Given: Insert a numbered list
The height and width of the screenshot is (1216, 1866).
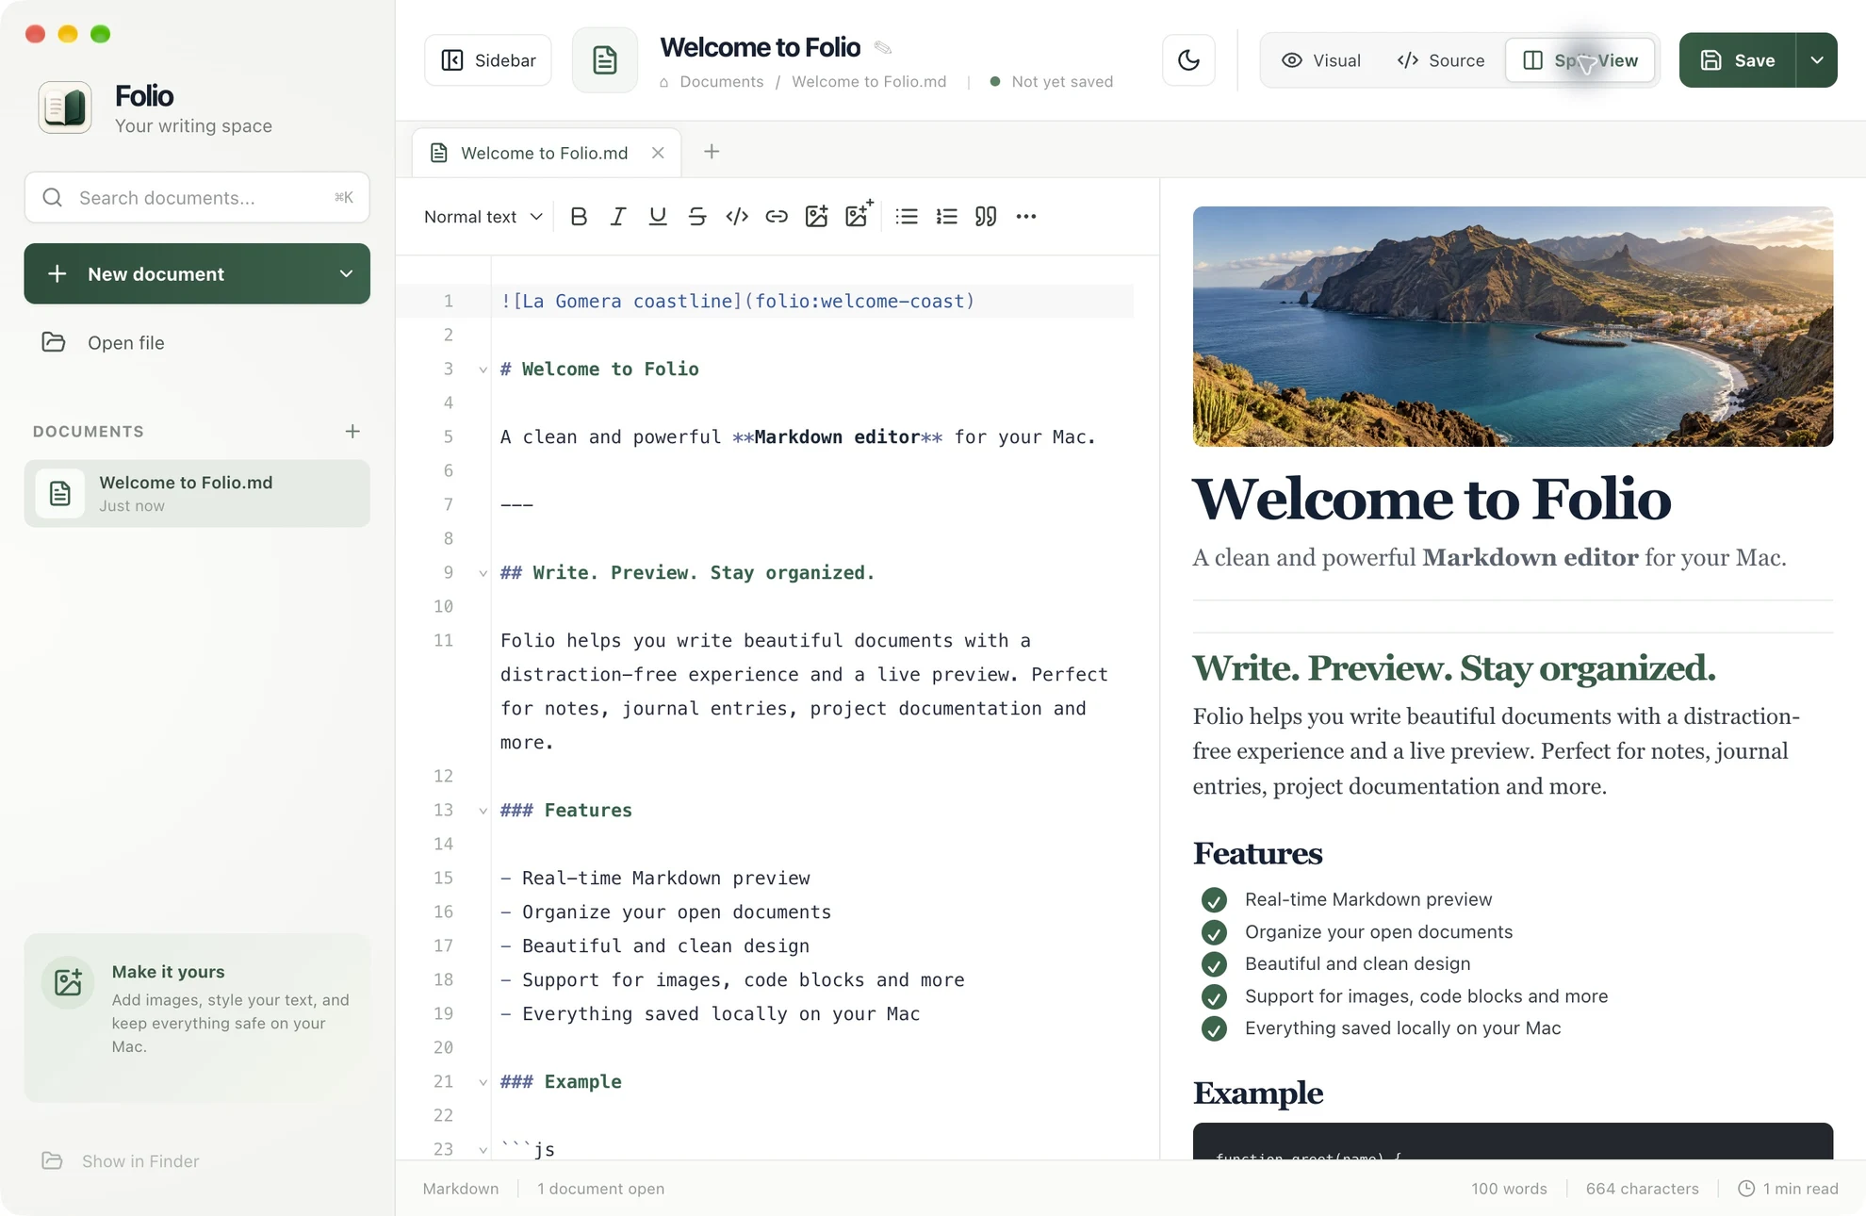Looking at the screenshot, I should 946,217.
